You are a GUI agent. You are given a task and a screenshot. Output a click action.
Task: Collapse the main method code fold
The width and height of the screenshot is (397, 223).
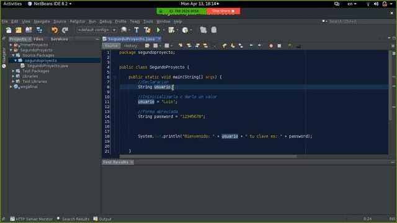(x=115, y=77)
